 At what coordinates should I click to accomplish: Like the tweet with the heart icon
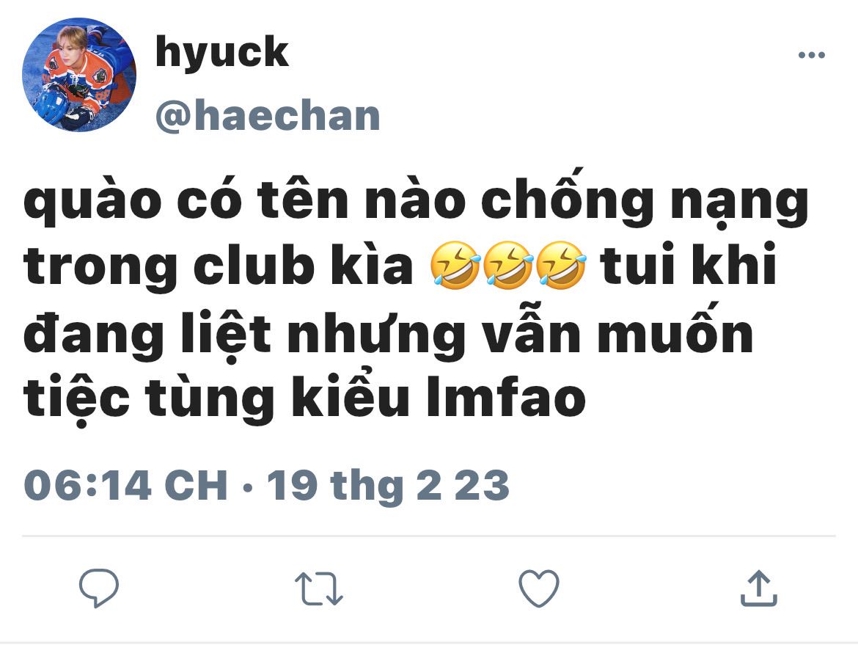[x=539, y=588]
